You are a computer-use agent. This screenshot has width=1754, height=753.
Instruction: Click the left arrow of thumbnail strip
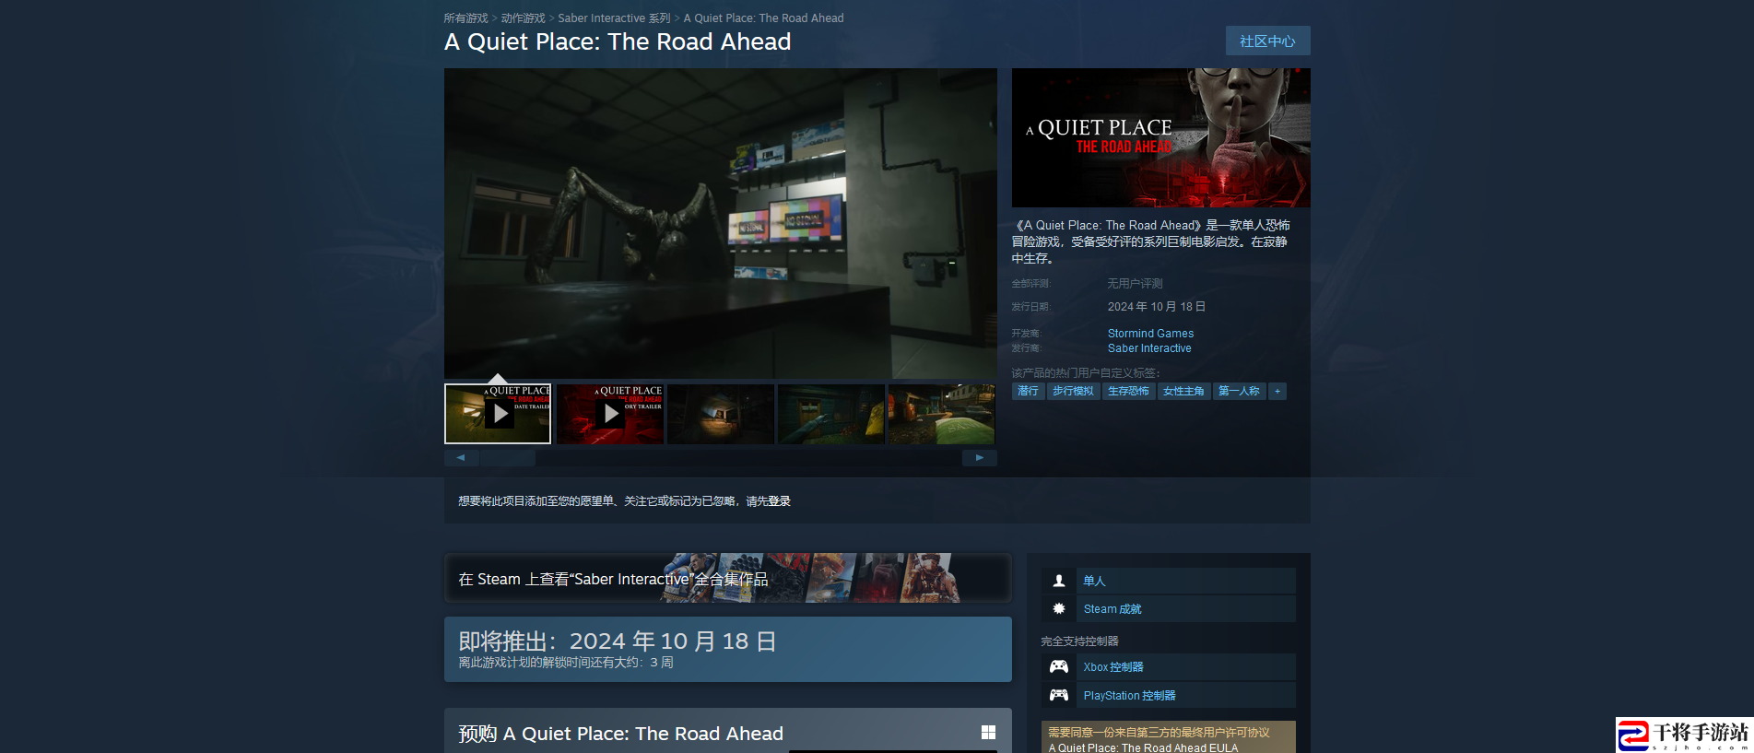[461, 458]
